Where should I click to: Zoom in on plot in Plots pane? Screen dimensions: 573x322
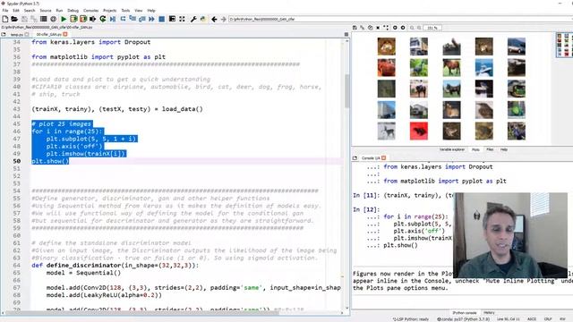tap(419, 28)
